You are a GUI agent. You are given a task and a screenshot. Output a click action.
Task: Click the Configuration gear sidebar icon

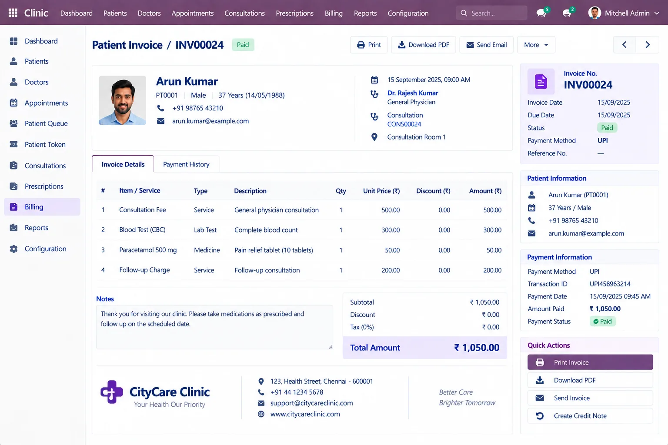pyautogui.click(x=14, y=249)
